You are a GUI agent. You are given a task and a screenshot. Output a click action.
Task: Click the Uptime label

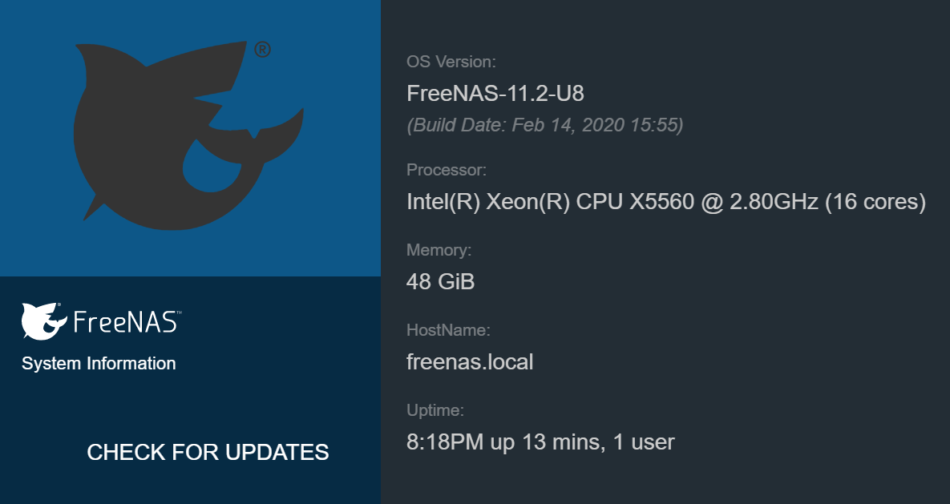435,410
